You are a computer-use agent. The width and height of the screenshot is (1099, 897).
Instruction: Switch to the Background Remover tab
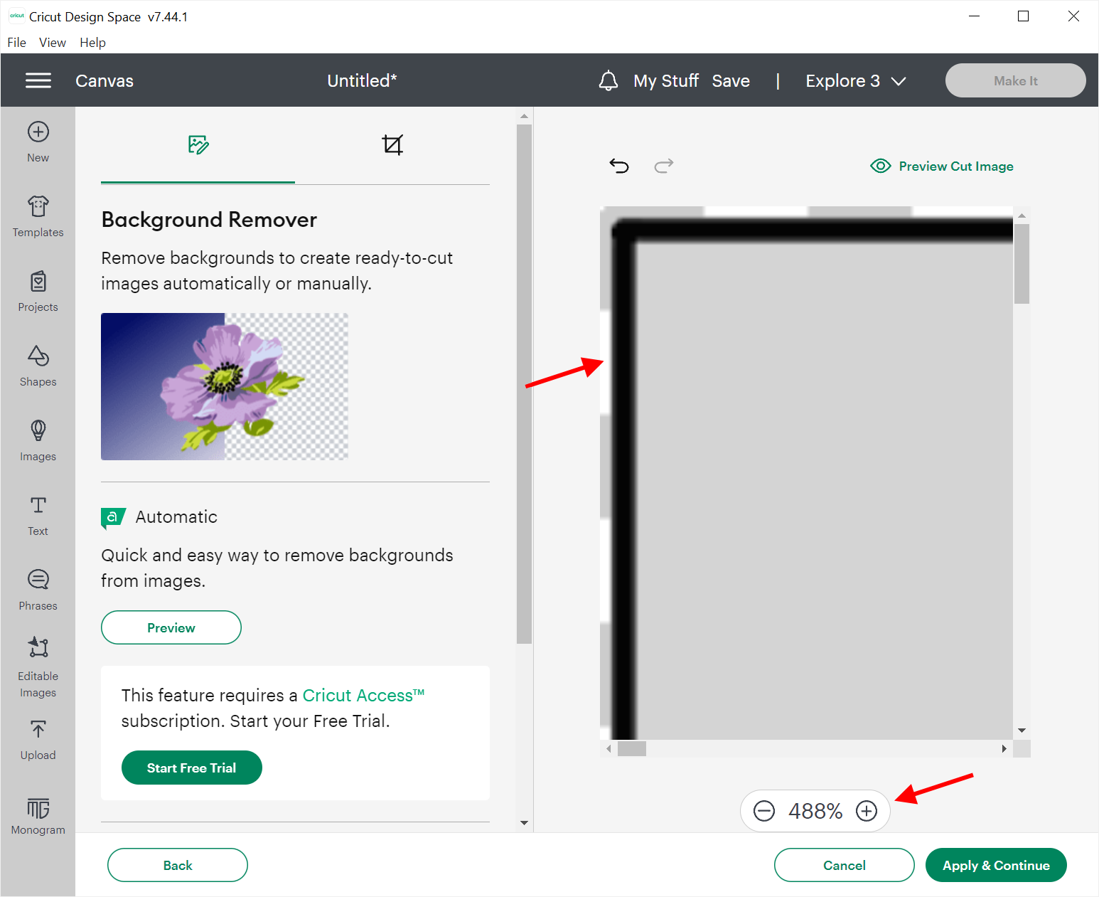(198, 145)
